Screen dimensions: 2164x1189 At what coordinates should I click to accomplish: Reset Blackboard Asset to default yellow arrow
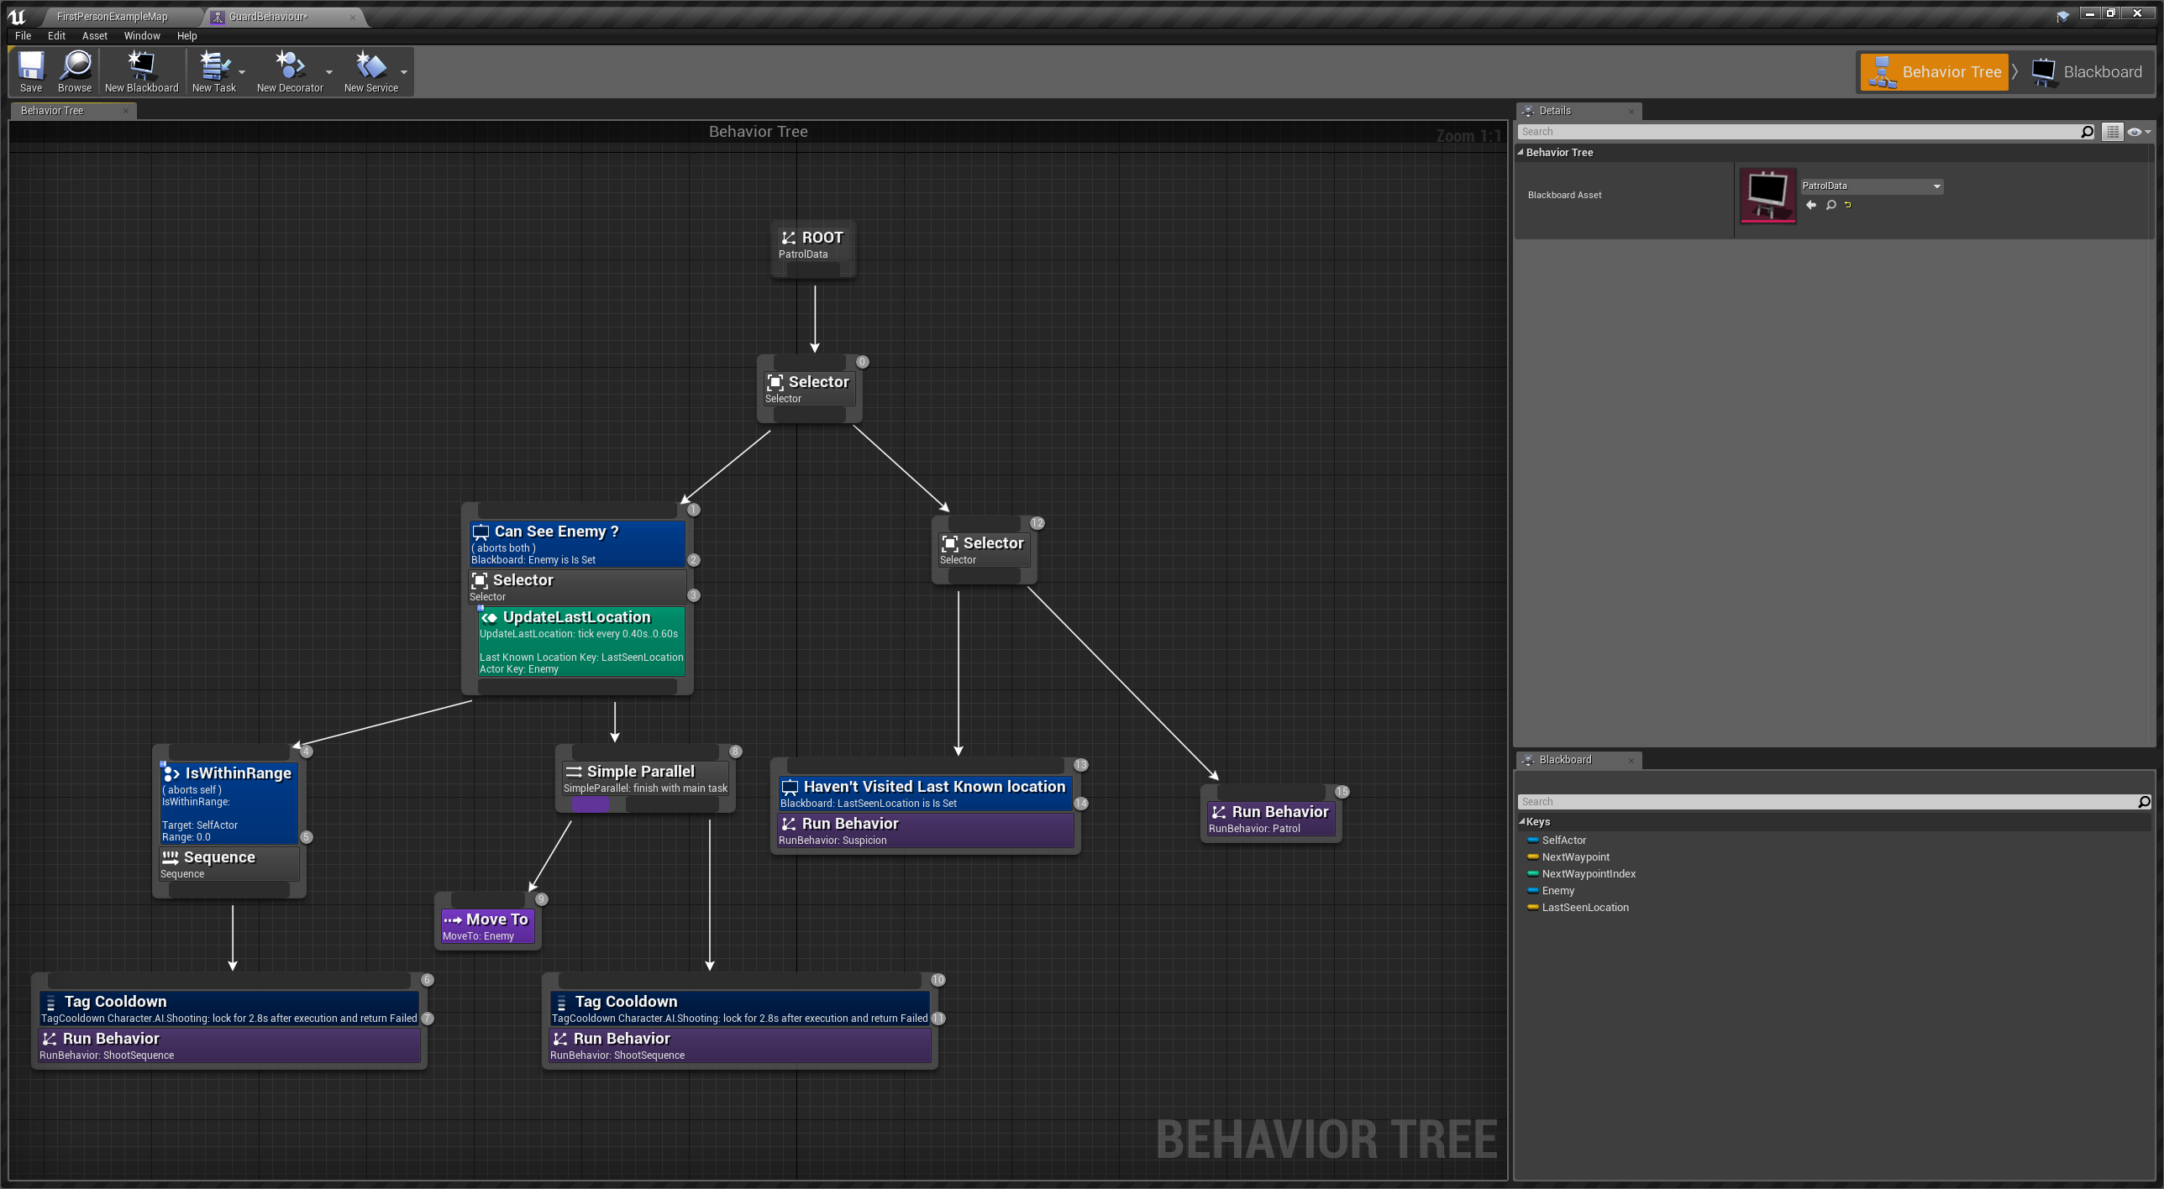pyautogui.click(x=1848, y=205)
